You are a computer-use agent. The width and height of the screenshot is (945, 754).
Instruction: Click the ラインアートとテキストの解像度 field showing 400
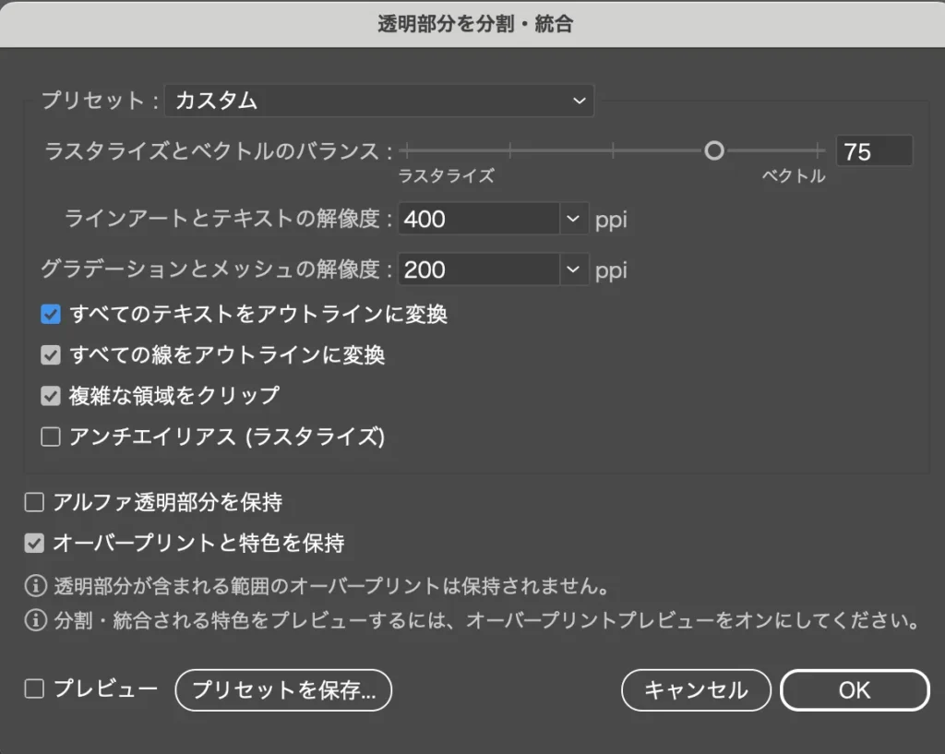pos(478,219)
